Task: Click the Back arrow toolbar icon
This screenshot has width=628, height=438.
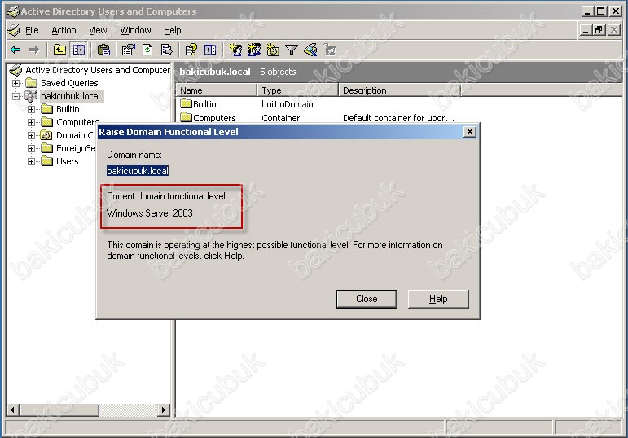Action: [15, 50]
